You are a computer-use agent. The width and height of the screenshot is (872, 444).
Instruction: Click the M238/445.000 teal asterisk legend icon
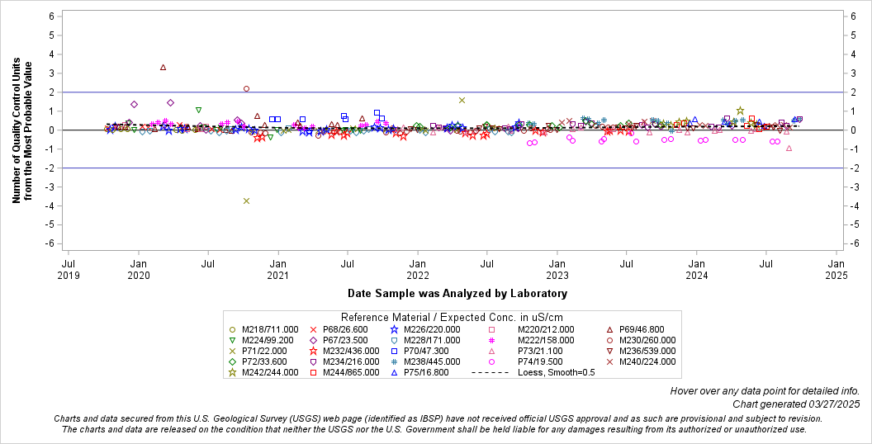tap(395, 361)
